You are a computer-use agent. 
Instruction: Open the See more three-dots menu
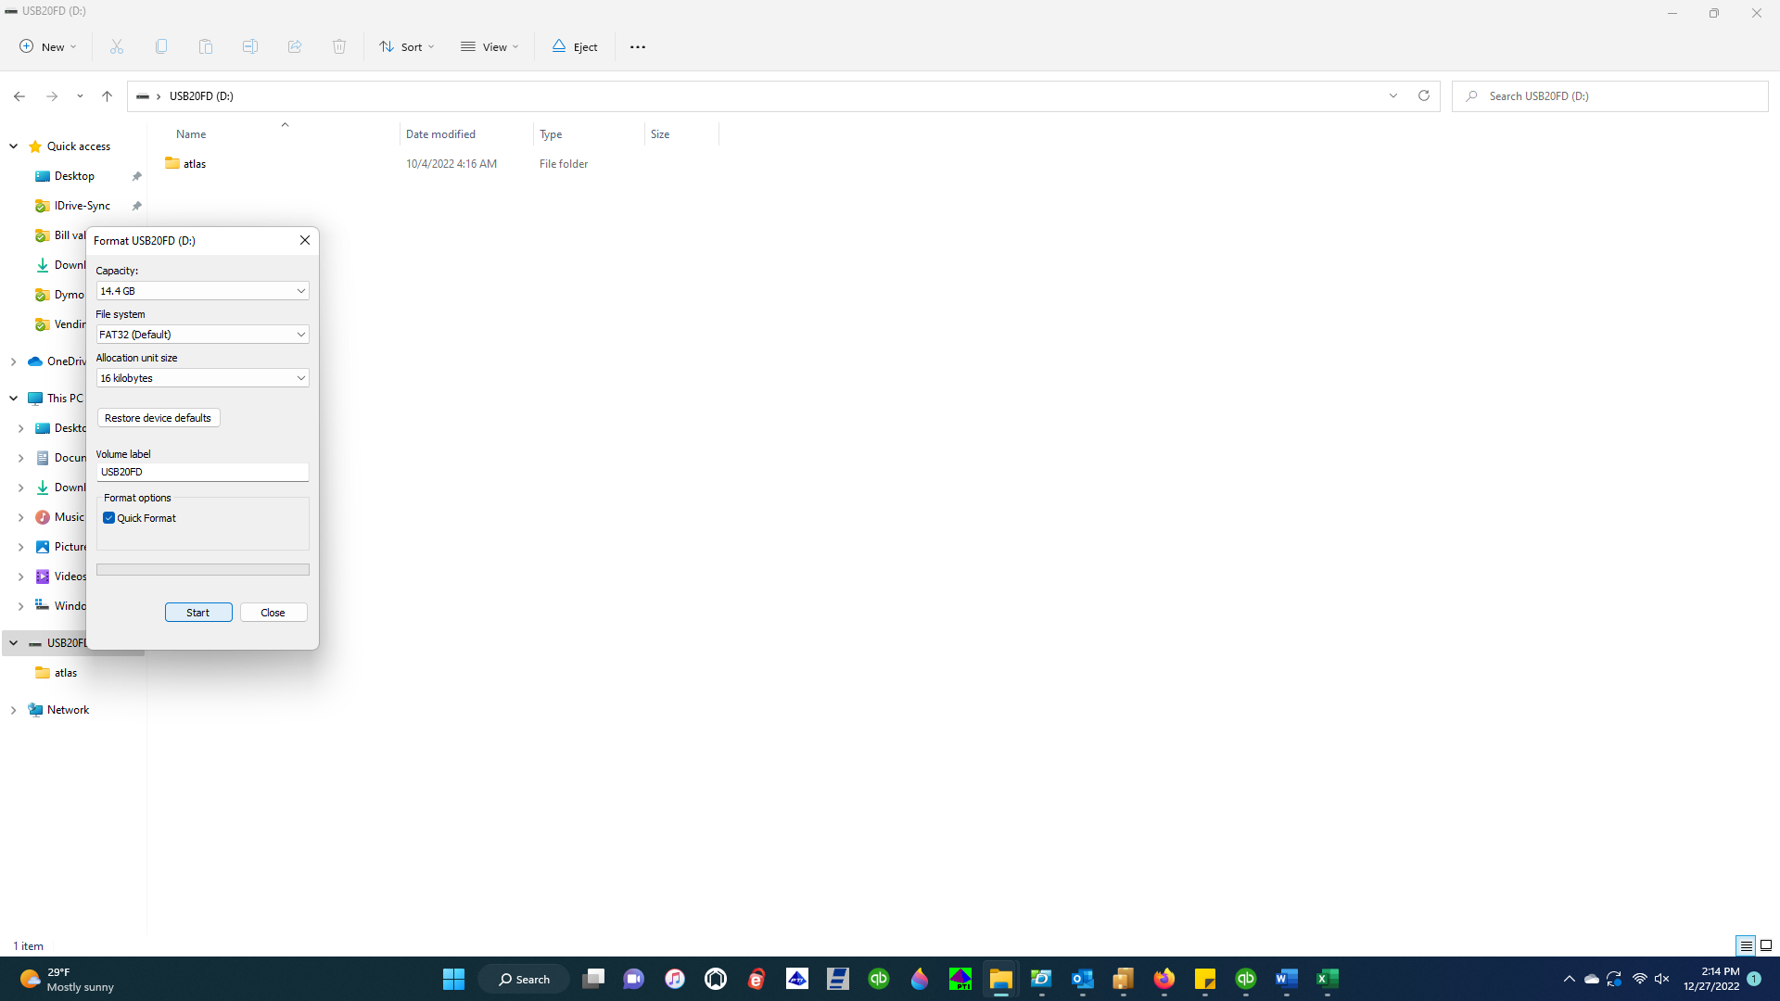[638, 46]
